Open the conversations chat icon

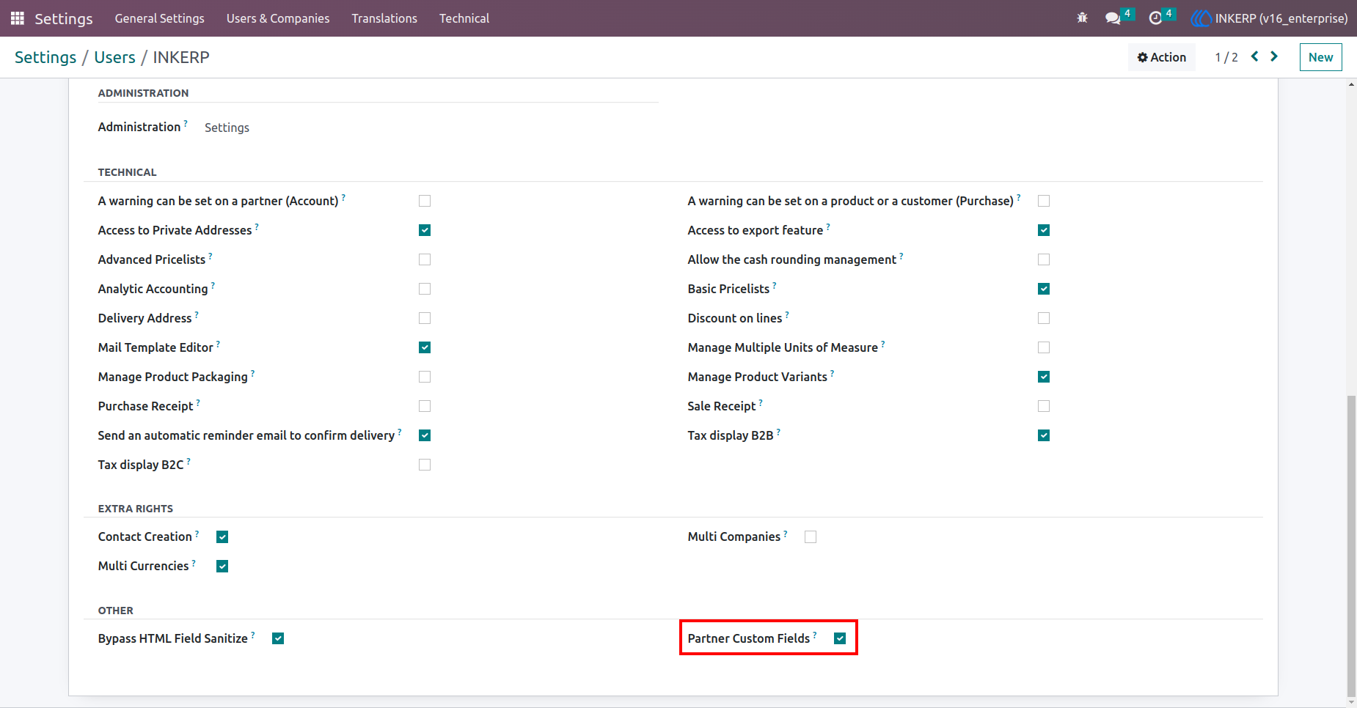pos(1113,18)
